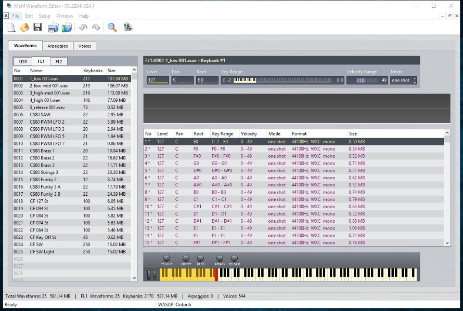Click the 'Size' column header in waveform list
The height and width of the screenshot is (311, 463).
119,71
